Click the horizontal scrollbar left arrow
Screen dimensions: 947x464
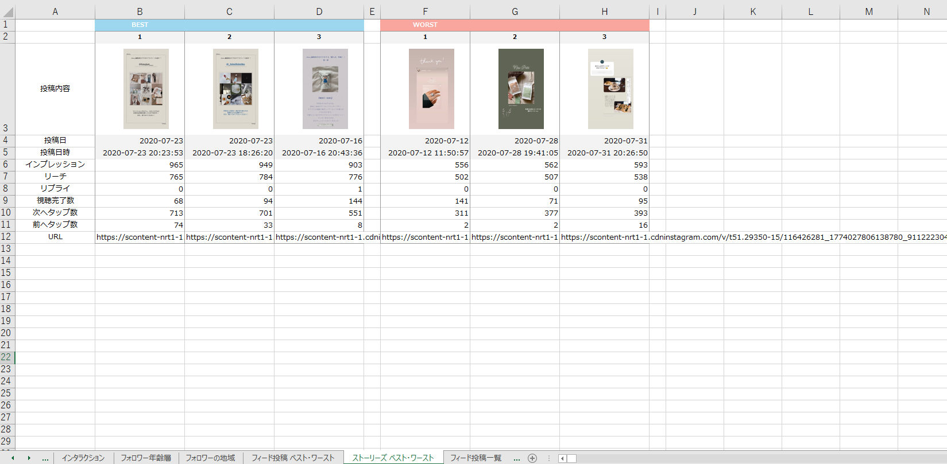pos(562,458)
